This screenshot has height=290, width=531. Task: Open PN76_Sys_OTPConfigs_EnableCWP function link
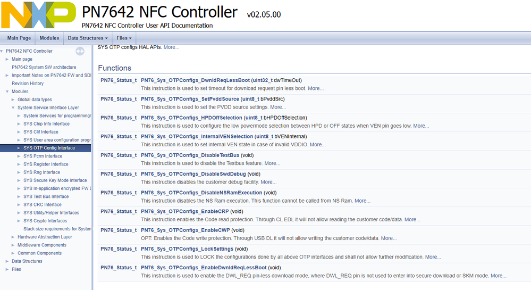pyautogui.click(x=186, y=230)
